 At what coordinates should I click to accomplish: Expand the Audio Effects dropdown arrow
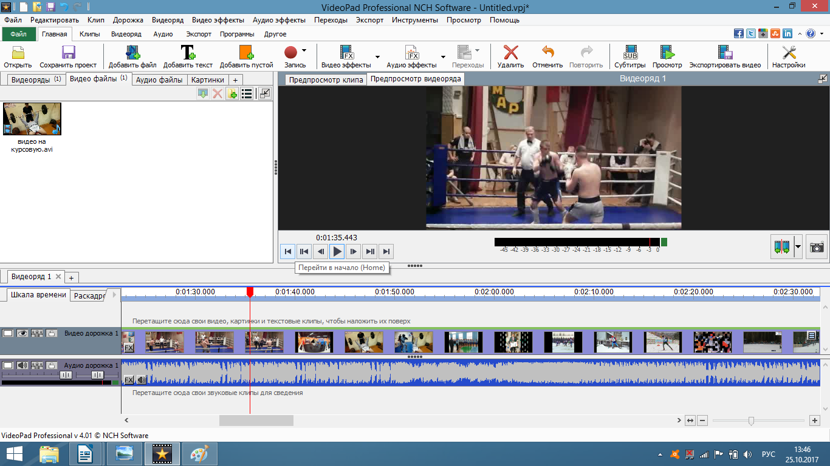click(443, 57)
